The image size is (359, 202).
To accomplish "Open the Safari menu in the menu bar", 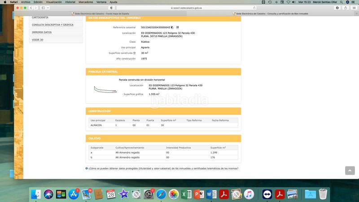I will pos(14,2).
